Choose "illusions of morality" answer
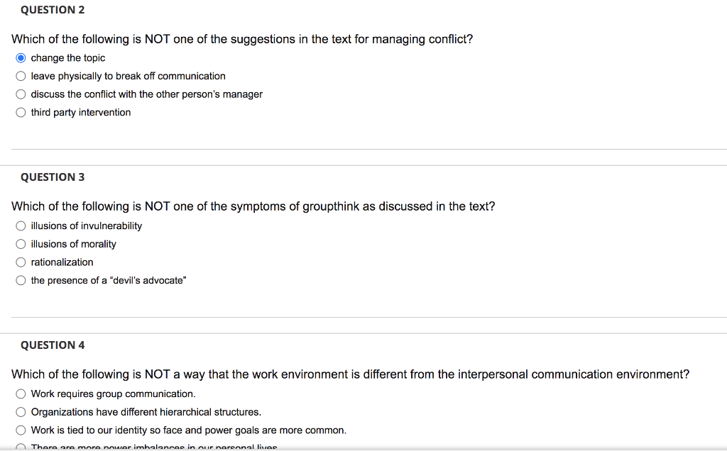The height and width of the screenshot is (451, 727). click(x=21, y=244)
